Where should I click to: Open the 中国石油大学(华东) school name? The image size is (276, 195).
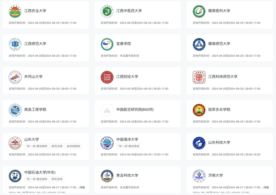coord(40,172)
